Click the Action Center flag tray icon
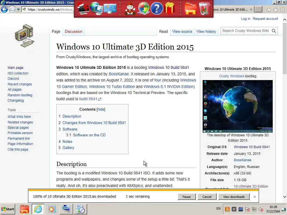Screen dimensions: 287x215 click(x=247, y=209)
